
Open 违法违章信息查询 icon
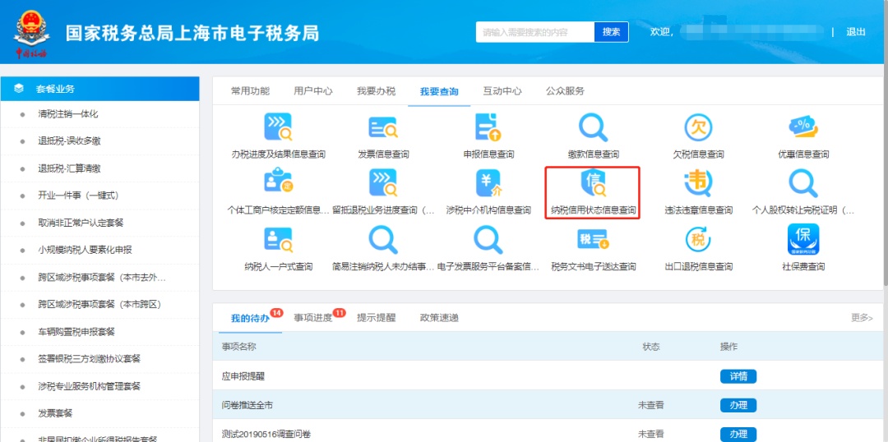pos(698,185)
